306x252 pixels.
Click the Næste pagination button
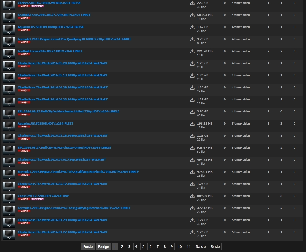tap(201, 247)
